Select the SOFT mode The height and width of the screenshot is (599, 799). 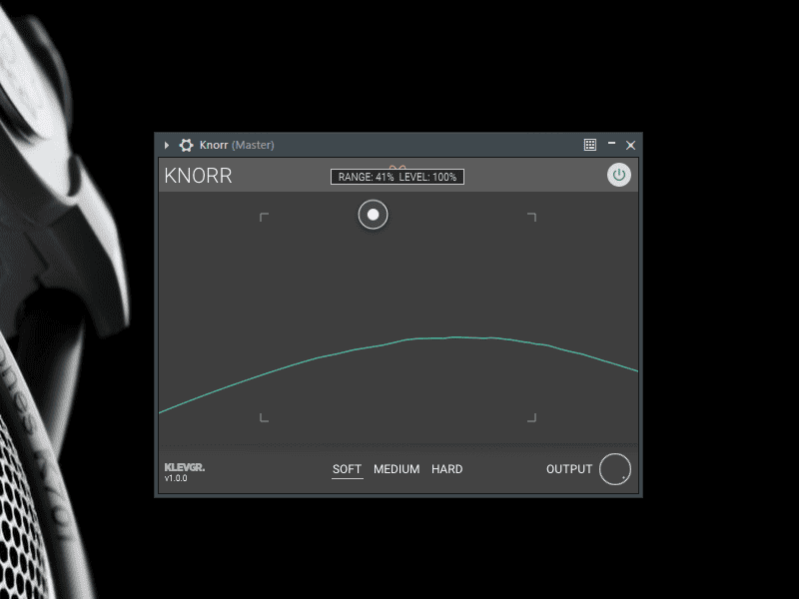[x=347, y=469]
